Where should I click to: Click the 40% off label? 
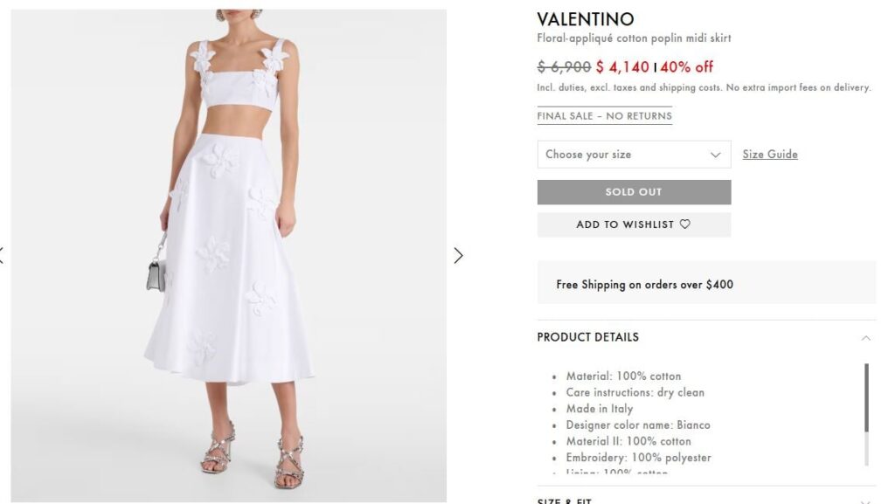687,67
